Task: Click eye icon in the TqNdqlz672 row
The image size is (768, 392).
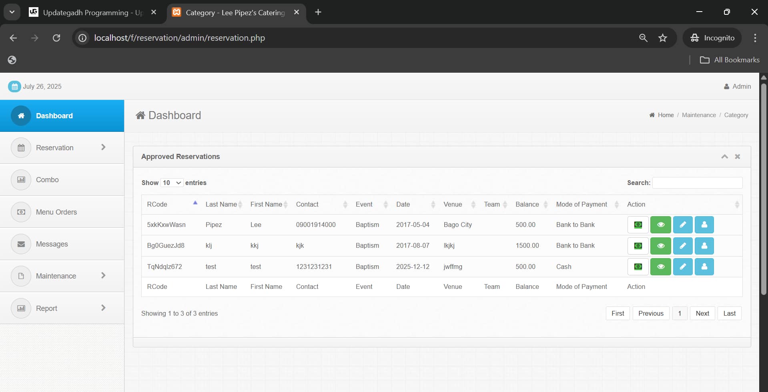Action: (660, 267)
